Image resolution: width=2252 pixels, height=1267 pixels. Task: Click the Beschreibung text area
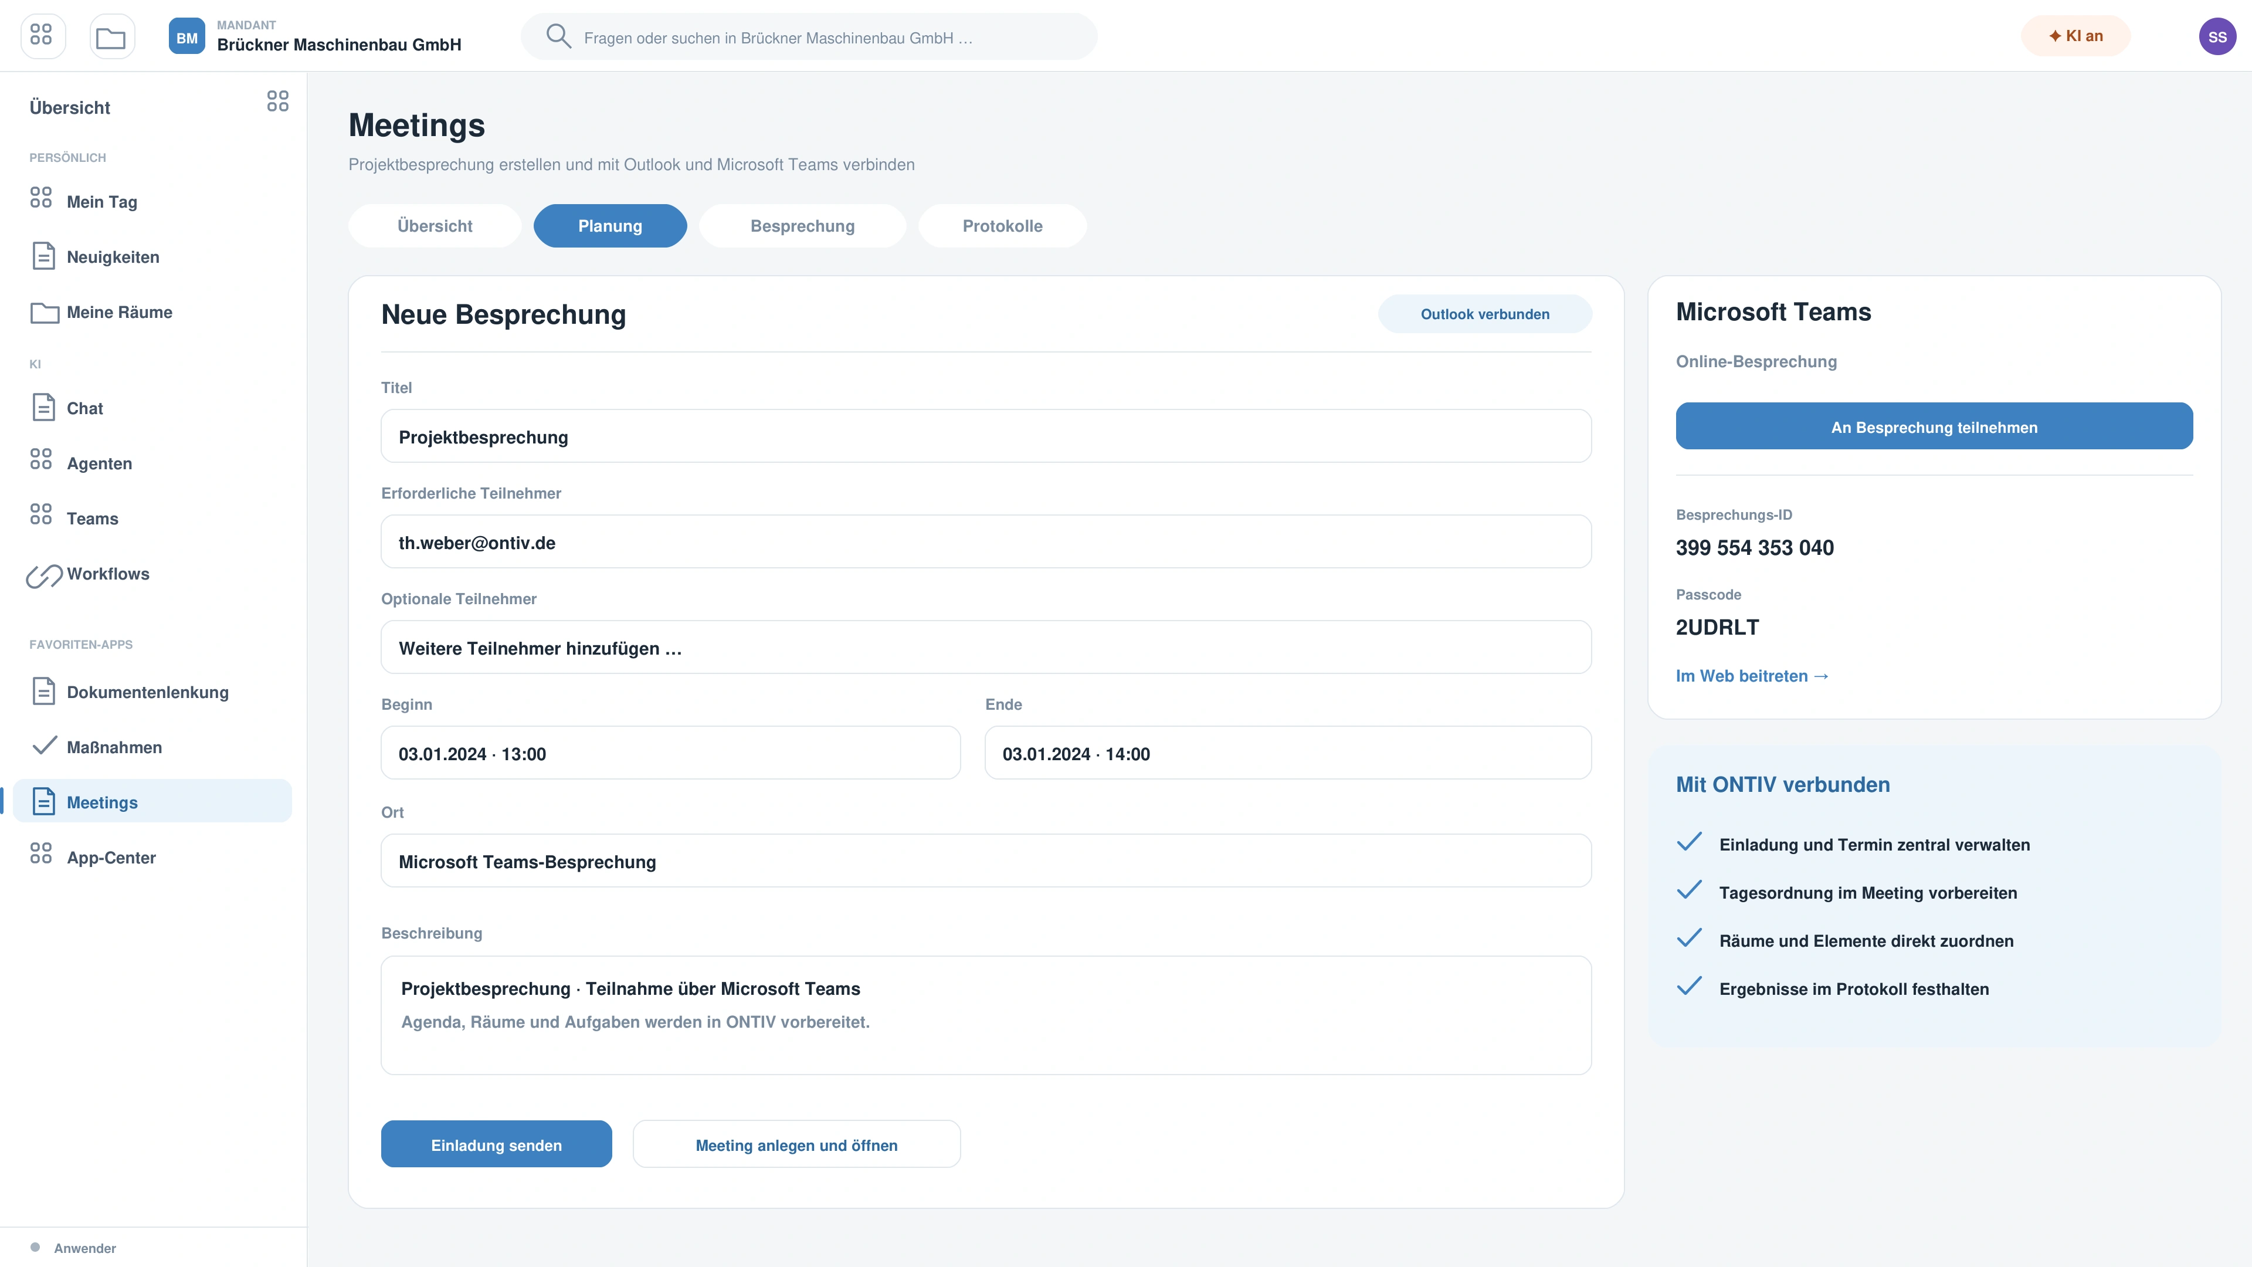click(x=985, y=1015)
